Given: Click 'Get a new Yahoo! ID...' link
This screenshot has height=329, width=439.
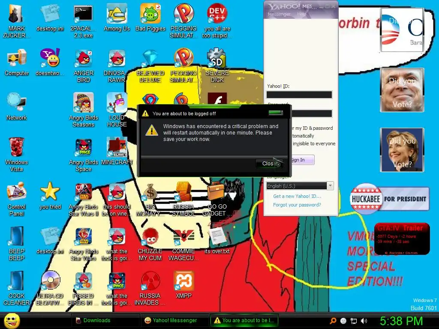Looking at the screenshot, I should pos(297,196).
